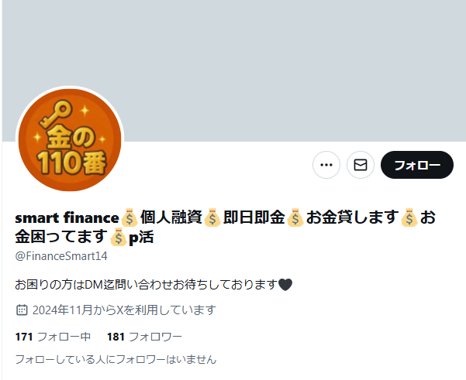Screen dimensions: 466x380
Task: Click money bag emoji after smart finance
Action: (129, 217)
